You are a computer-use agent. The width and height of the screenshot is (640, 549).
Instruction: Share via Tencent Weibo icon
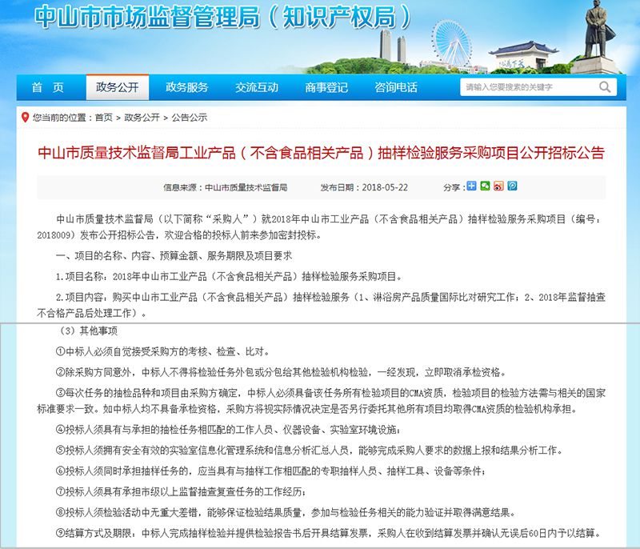click(x=512, y=186)
